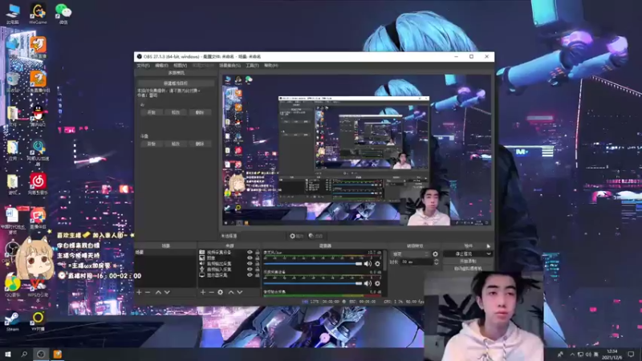Click 开始录制 to start recording
The height and width of the screenshot is (361, 642).
pos(468,262)
